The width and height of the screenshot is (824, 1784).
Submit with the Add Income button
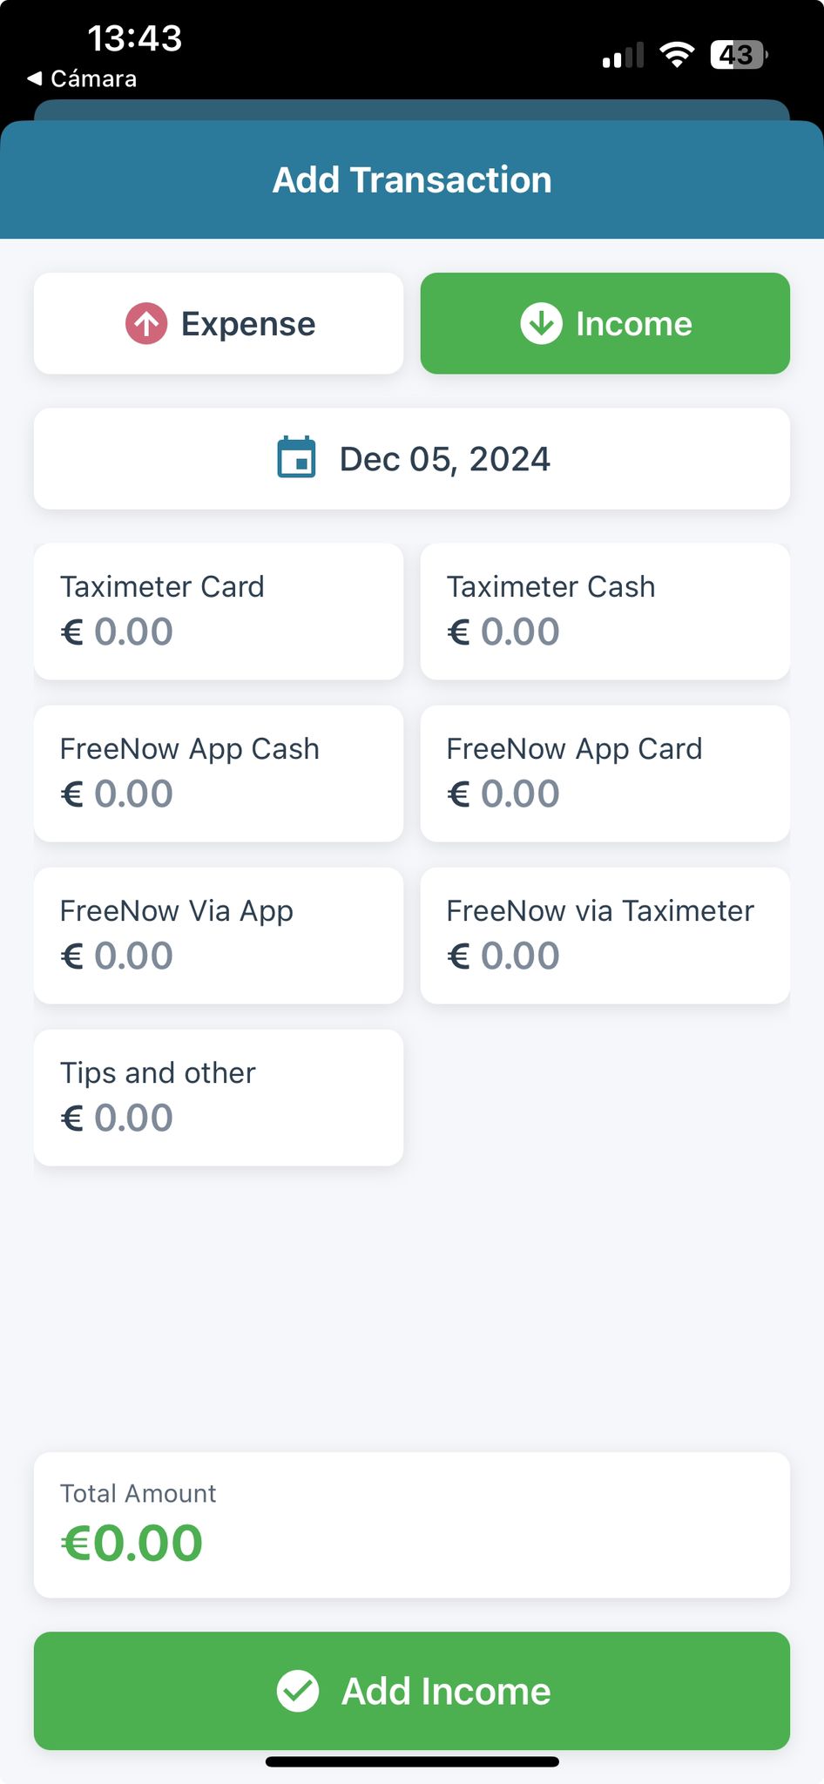412,1691
